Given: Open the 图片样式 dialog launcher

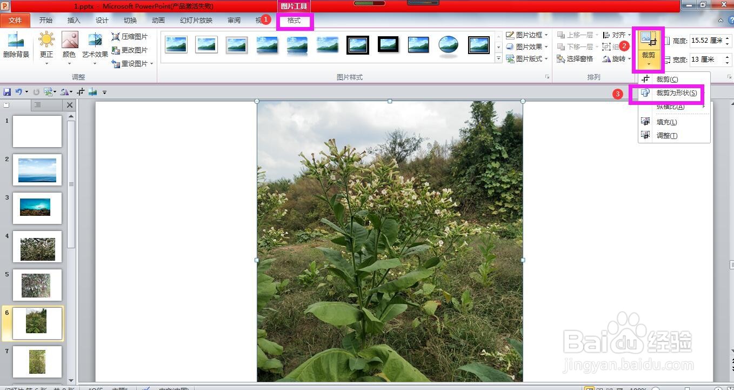Looking at the screenshot, I should (547, 77).
